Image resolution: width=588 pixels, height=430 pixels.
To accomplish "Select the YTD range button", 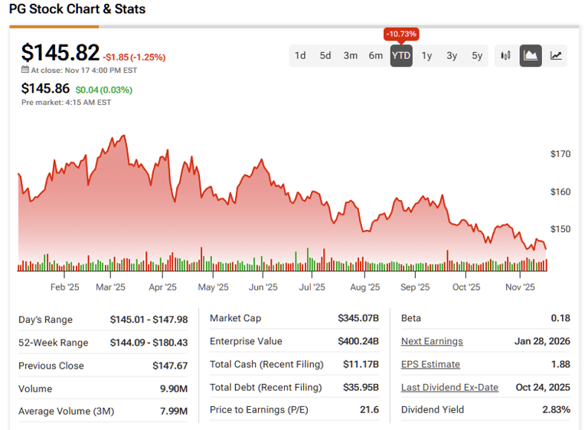I will [401, 55].
